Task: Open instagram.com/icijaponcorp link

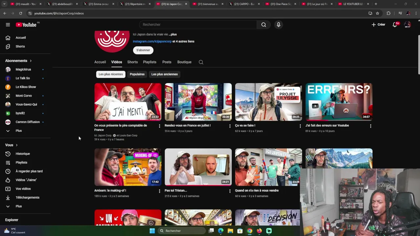Action: (x=152, y=42)
